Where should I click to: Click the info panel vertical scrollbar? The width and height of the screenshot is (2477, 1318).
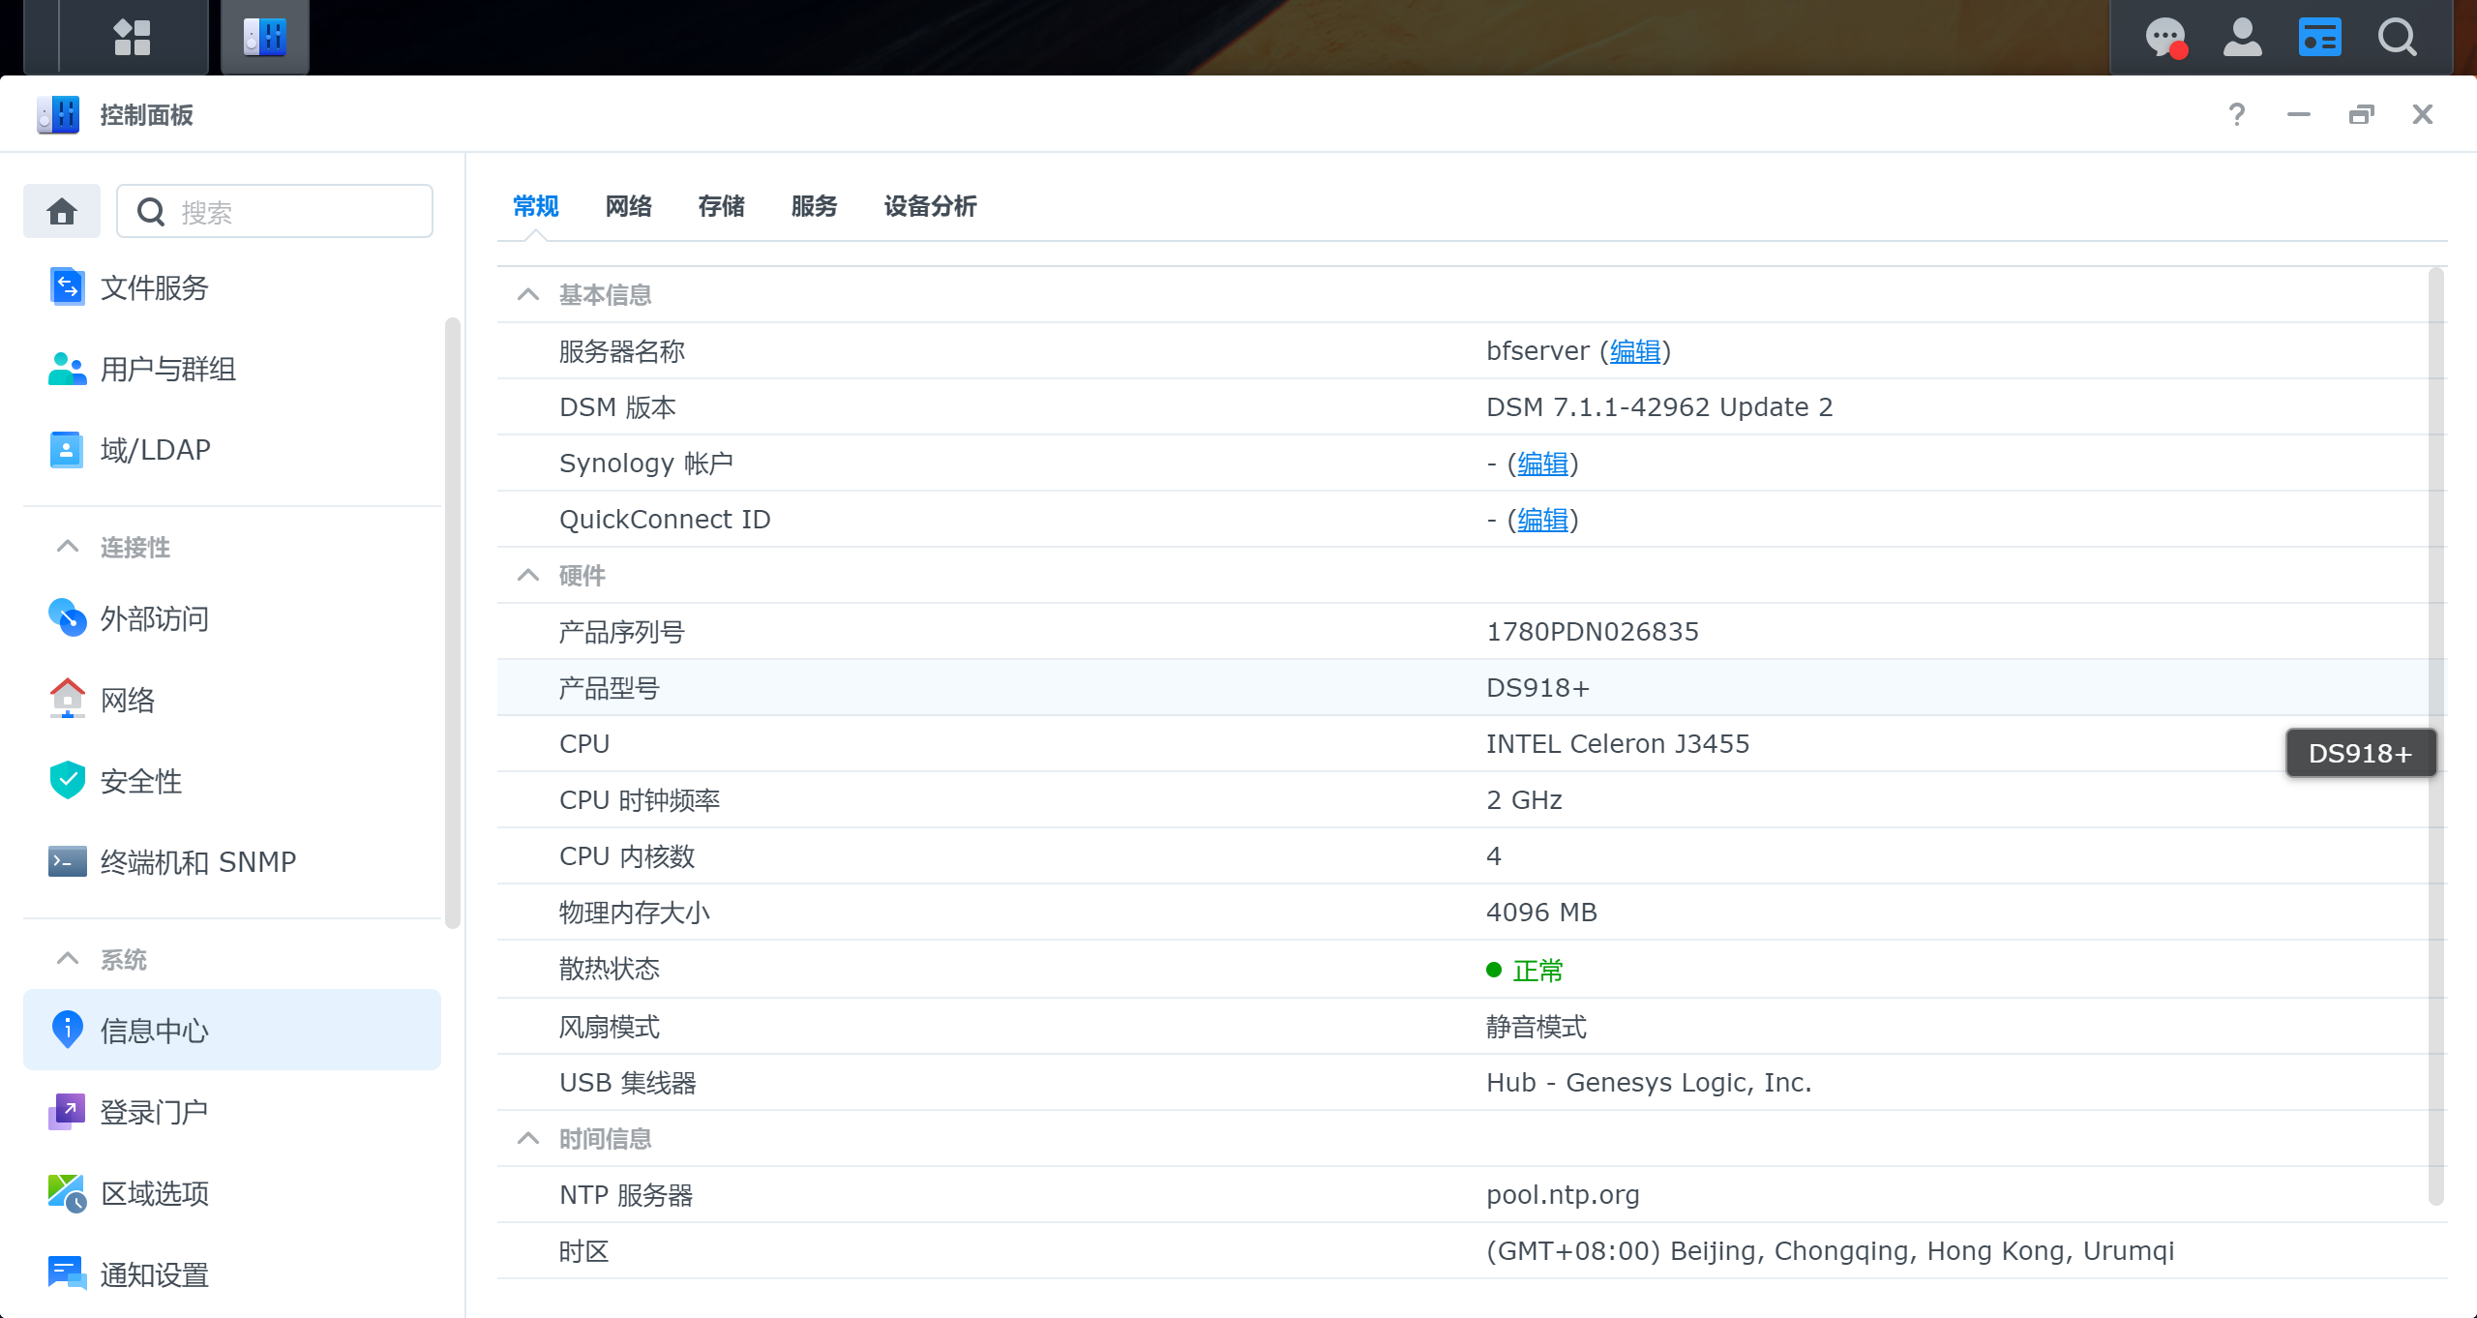coord(2436,735)
